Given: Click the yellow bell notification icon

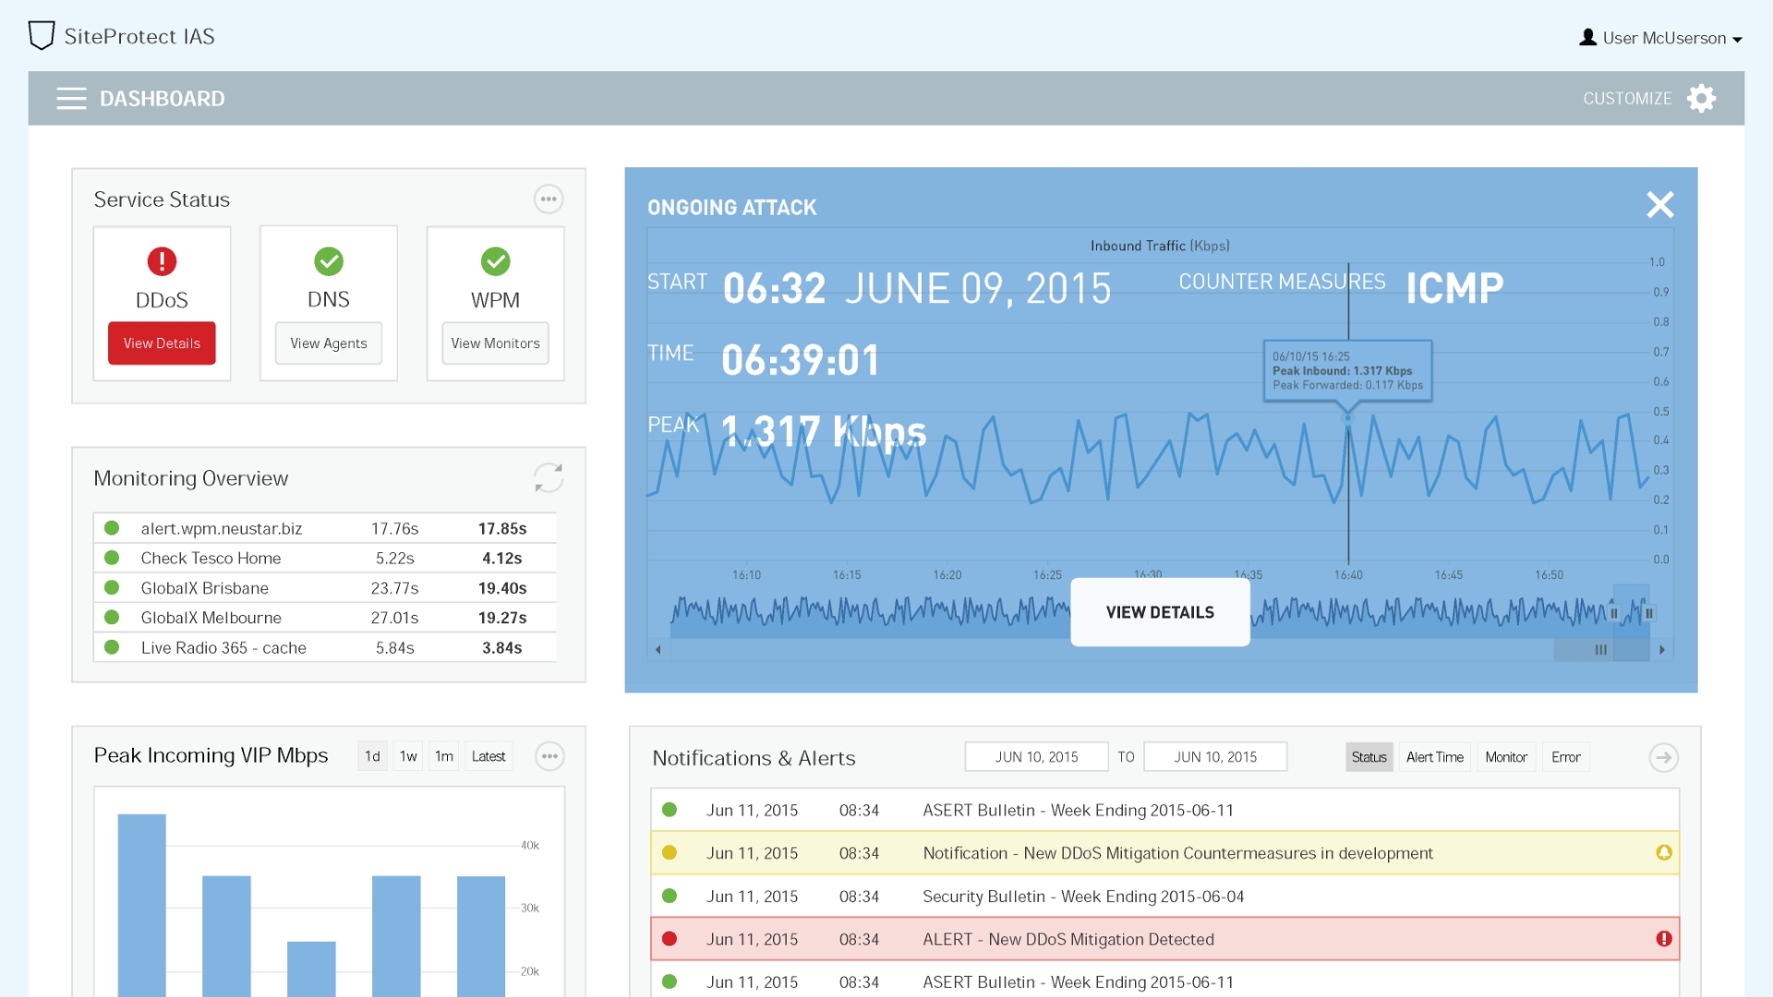Looking at the screenshot, I should tap(1664, 853).
